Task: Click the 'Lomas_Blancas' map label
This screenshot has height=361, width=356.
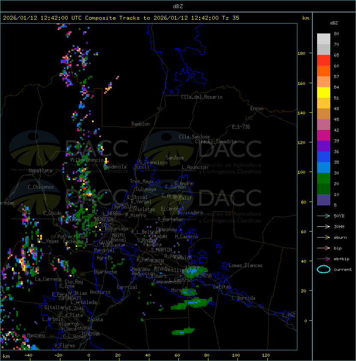Action: [x=246, y=265]
